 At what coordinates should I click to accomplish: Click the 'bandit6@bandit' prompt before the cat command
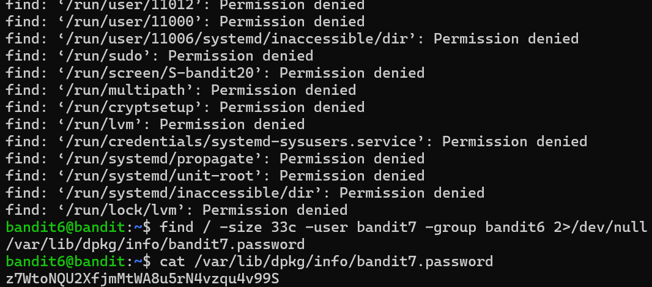click(x=64, y=262)
